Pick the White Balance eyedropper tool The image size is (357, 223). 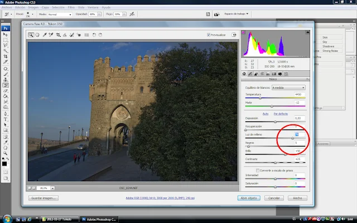point(44,35)
